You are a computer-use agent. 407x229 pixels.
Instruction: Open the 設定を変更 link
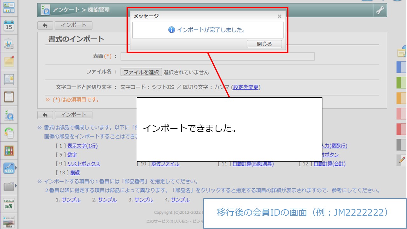[x=246, y=87]
